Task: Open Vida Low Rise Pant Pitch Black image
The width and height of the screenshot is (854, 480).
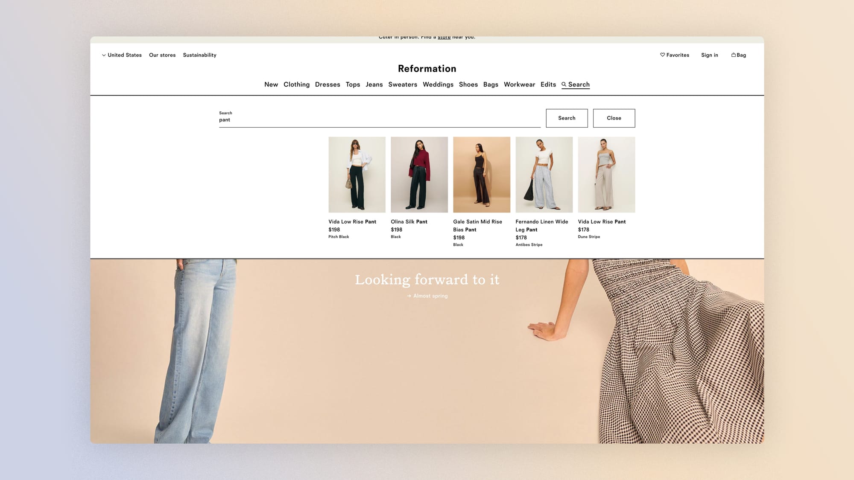Action: pyautogui.click(x=357, y=175)
